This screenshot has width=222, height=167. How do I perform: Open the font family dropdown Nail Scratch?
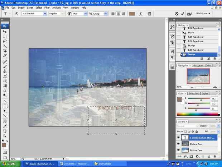click(x=45, y=14)
